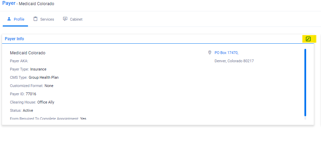321x152 pixels.
Task: Click the person icon on the Profile tab
Action: coord(9,19)
